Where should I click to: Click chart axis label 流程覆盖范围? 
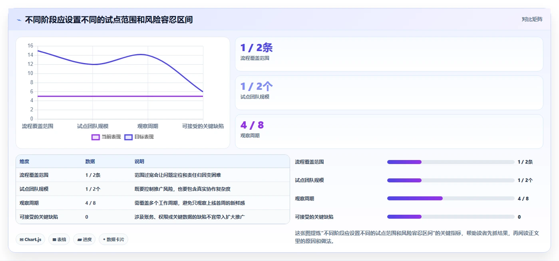pos(38,126)
